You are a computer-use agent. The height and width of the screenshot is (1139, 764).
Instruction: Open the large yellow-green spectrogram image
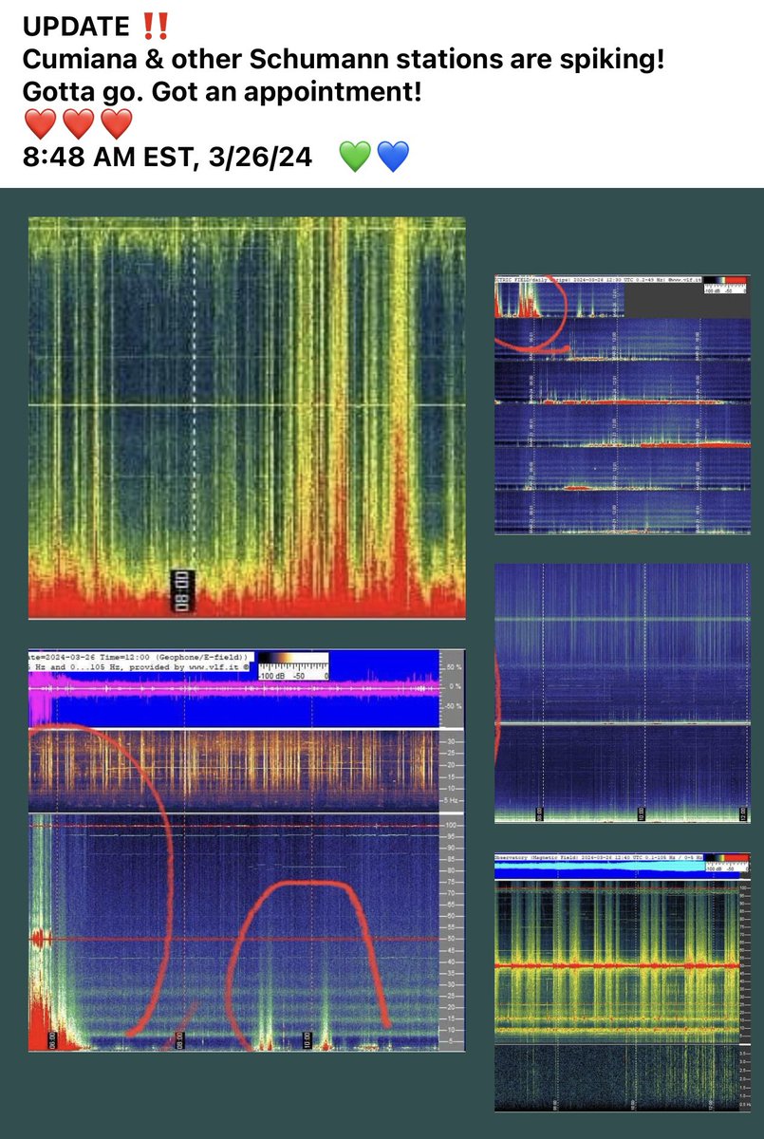tap(247, 419)
